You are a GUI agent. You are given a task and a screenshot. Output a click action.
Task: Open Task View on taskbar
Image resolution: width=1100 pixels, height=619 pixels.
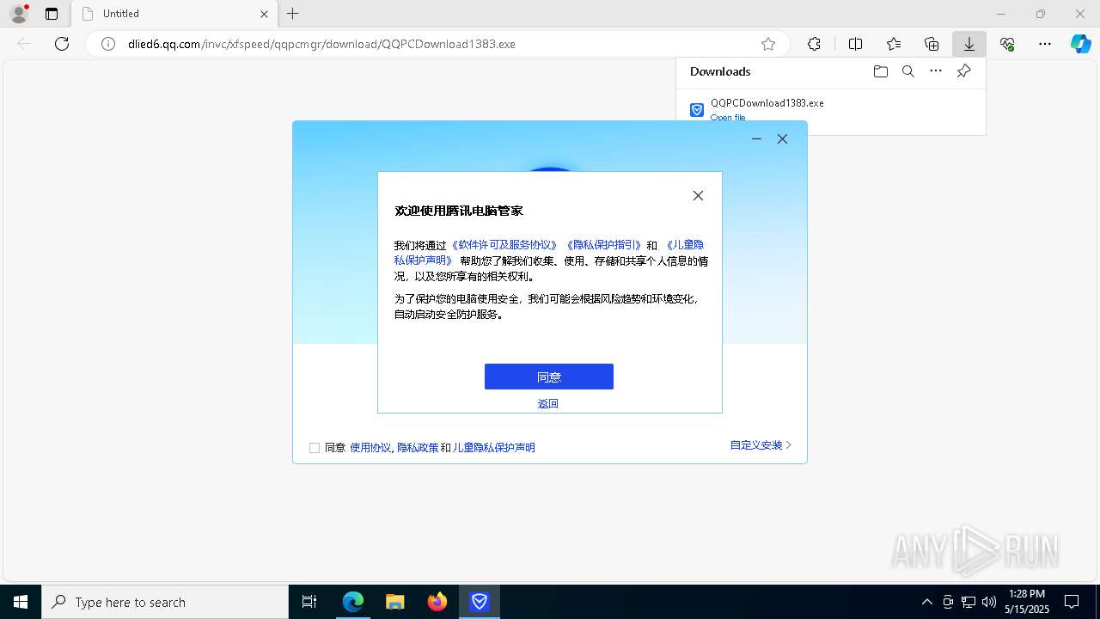(x=309, y=602)
